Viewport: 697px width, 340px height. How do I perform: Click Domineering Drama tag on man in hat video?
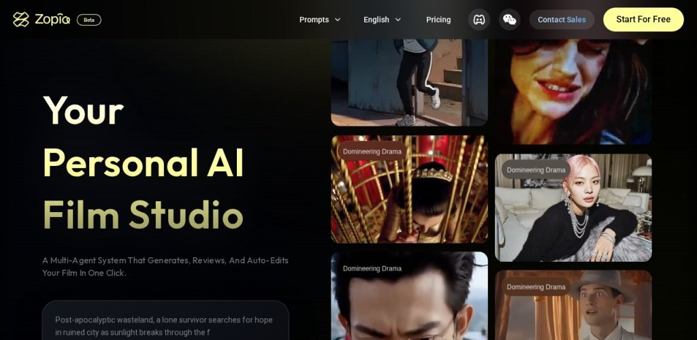point(536,287)
